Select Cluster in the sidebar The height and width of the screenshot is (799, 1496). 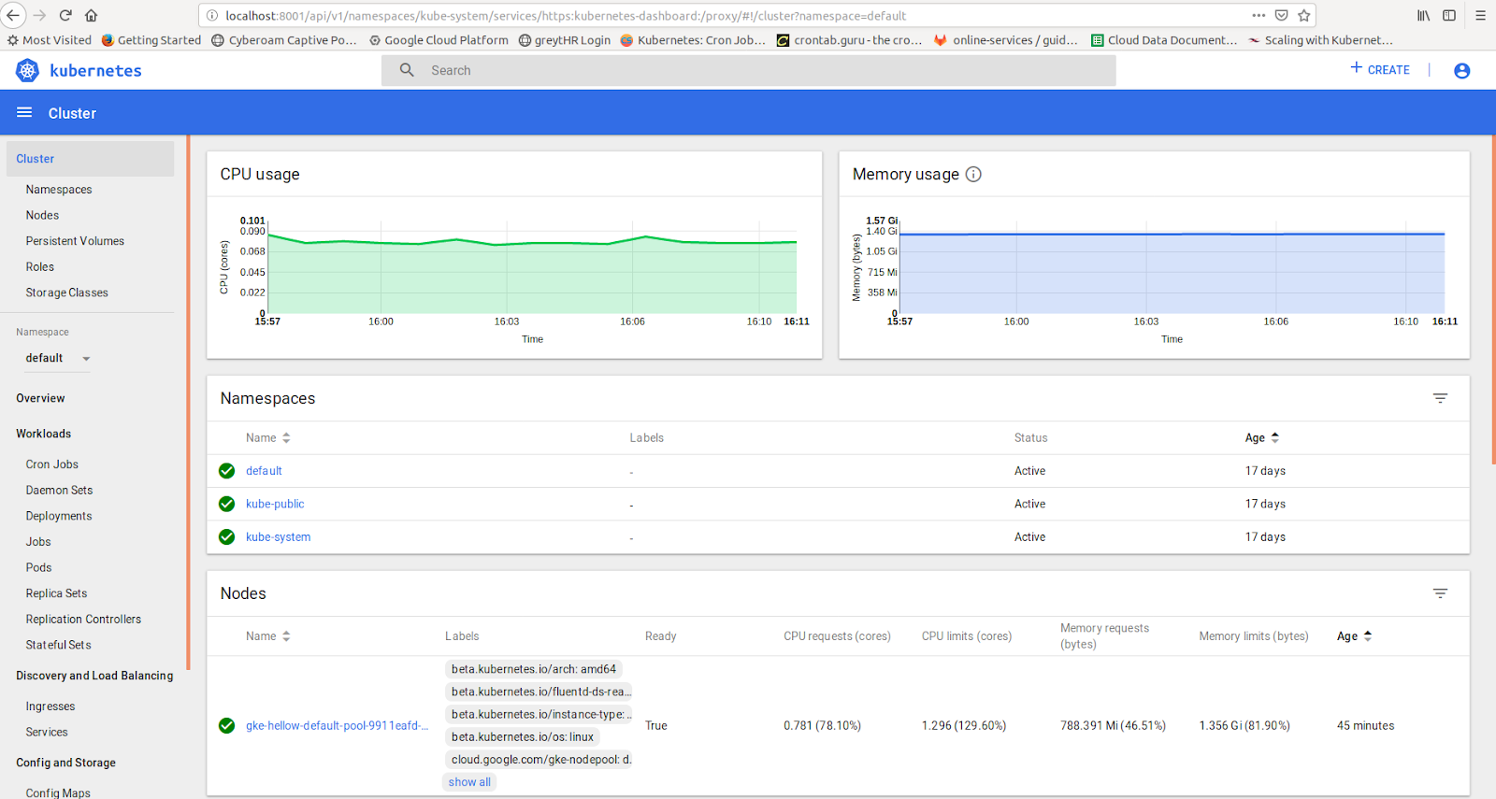pyautogui.click(x=90, y=159)
